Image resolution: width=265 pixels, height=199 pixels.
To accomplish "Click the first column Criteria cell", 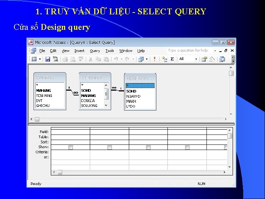I will tap(70, 152).
